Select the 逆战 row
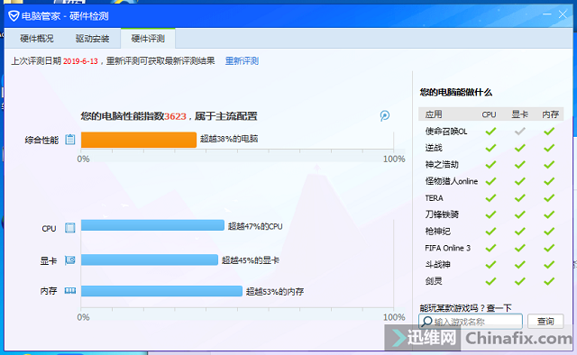Image resolution: width=577 pixels, height=355 pixels. click(490, 148)
